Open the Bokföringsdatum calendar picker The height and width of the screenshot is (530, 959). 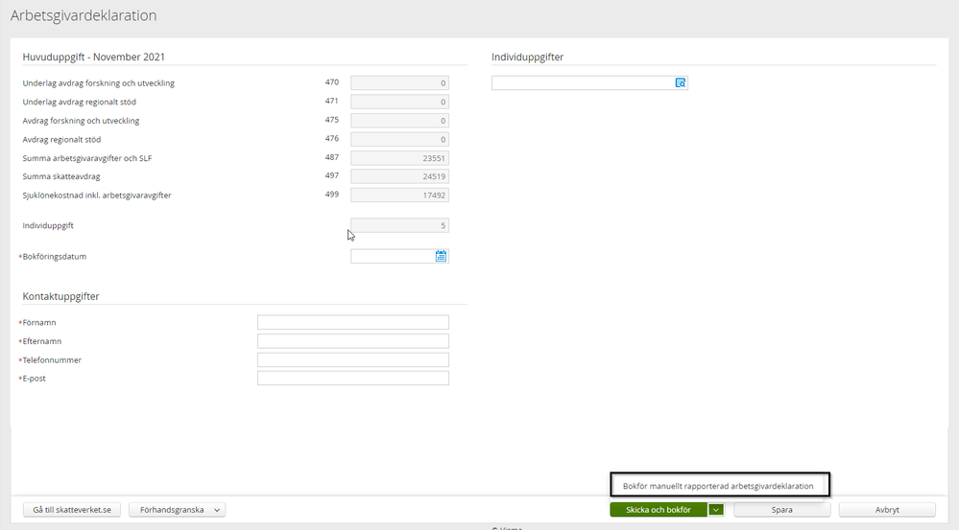(442, 256)
